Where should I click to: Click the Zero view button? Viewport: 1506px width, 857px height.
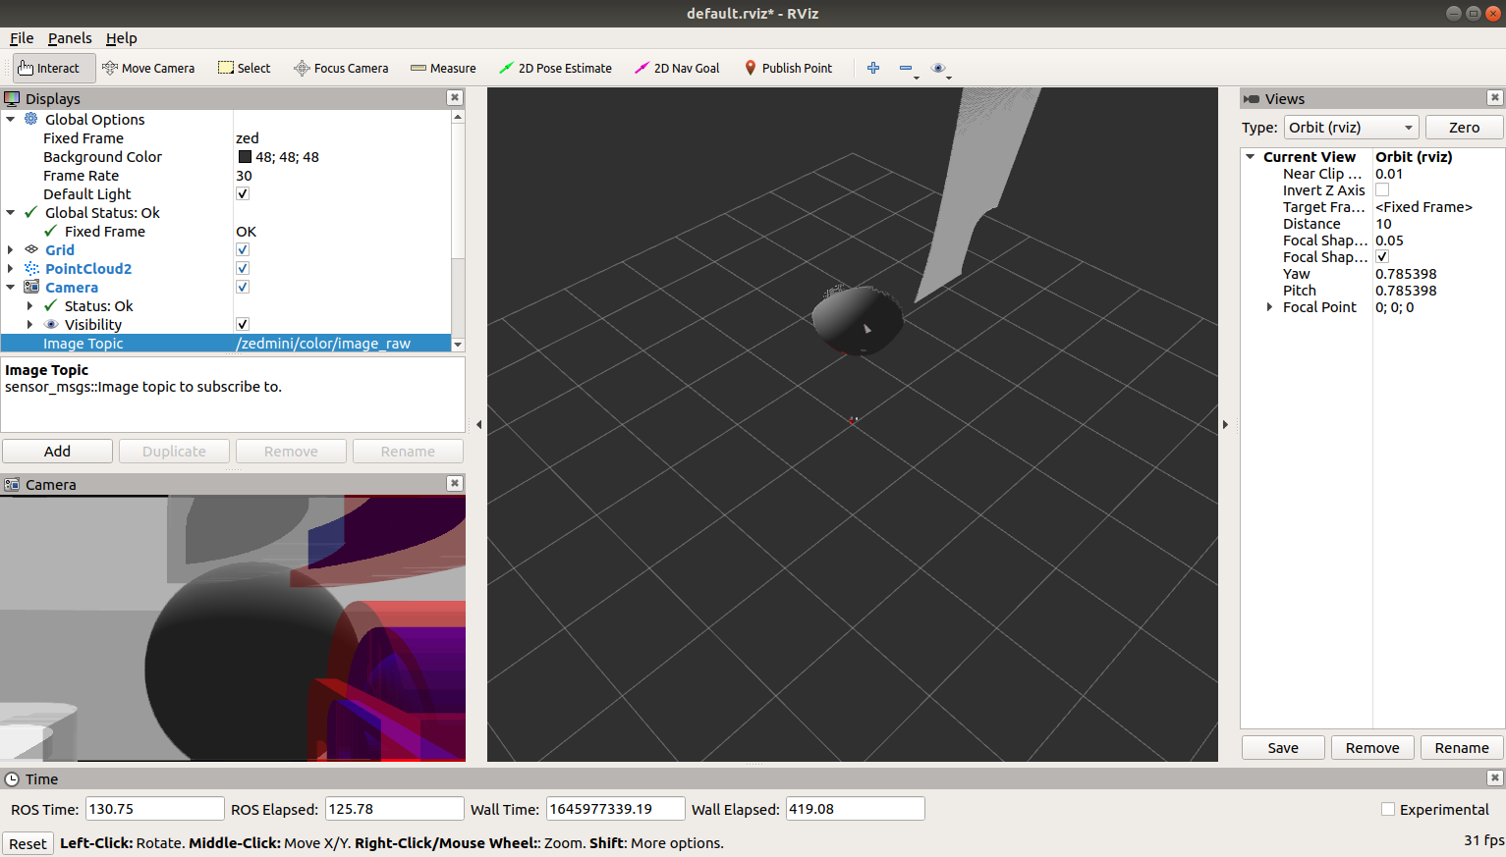[x=1464, y=127]
